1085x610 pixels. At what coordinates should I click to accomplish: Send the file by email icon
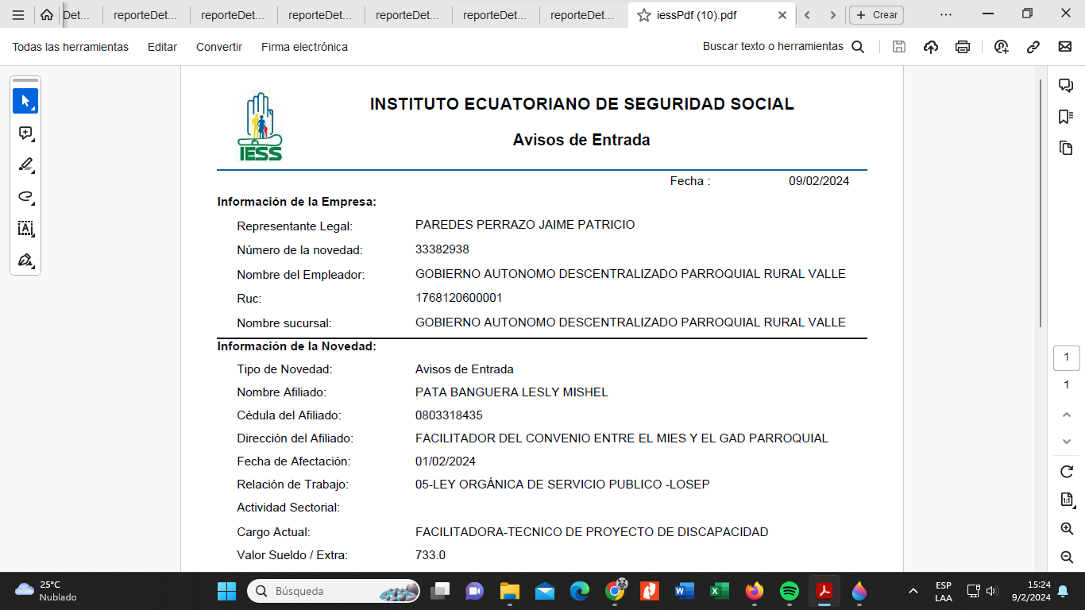(1065, 47)
